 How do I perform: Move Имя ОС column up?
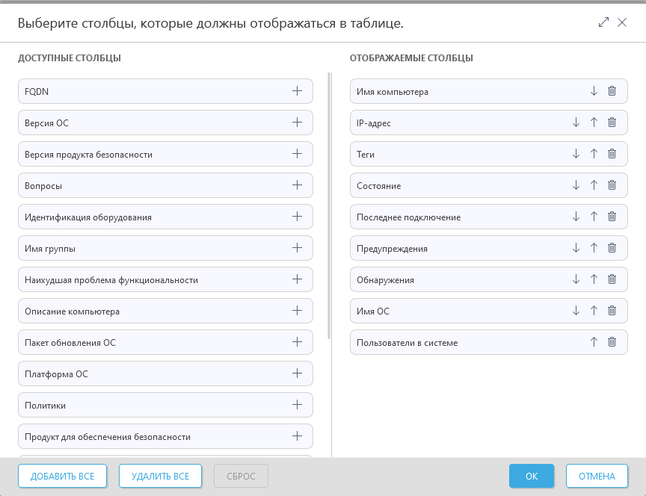[x=594, y=311]
